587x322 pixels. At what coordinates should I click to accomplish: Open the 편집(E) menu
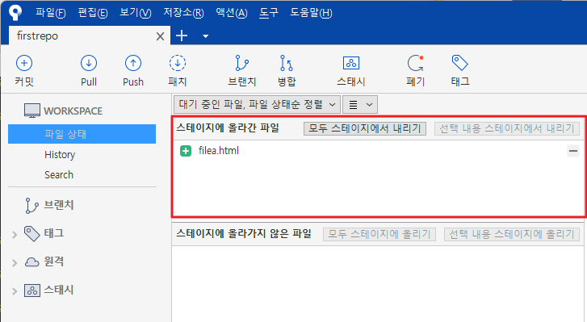(93, 13)
